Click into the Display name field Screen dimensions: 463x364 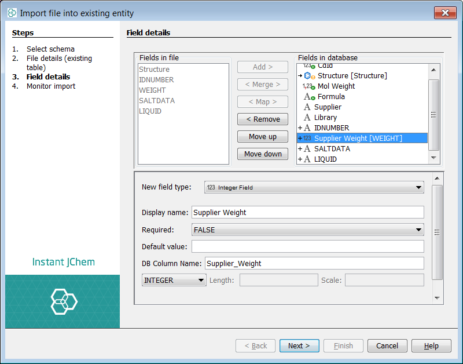307,213
